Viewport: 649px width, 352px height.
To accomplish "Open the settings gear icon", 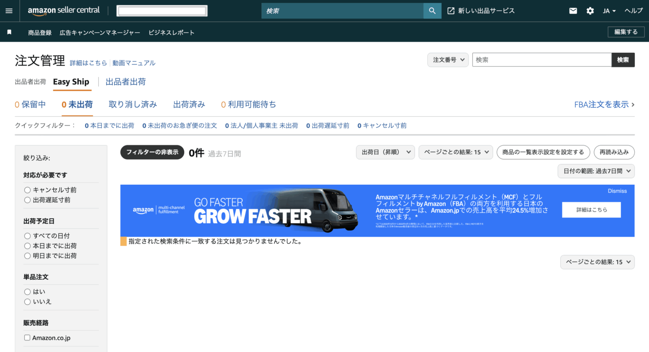I will tap(590, 11).
